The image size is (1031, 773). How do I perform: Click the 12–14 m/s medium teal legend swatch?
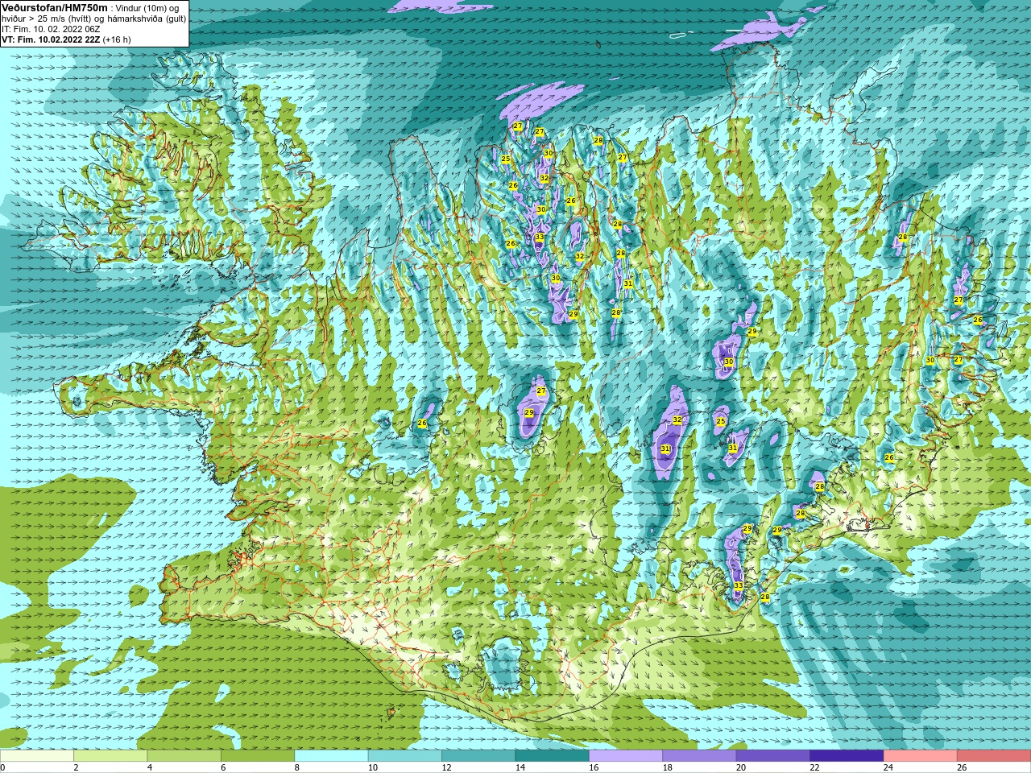pyautogui.click(x=478, y=756)
